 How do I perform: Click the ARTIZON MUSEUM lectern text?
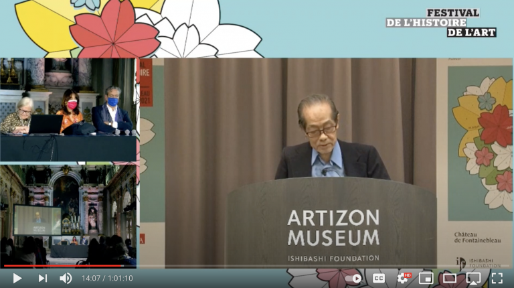coord(333,228)
